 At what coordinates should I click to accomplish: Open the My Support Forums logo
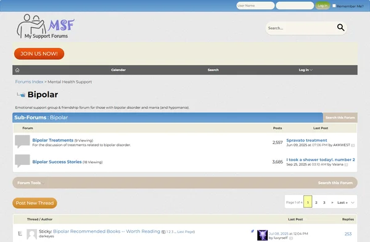pos(46,26)
